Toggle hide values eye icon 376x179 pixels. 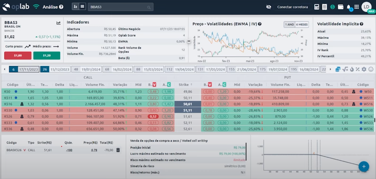269,7
